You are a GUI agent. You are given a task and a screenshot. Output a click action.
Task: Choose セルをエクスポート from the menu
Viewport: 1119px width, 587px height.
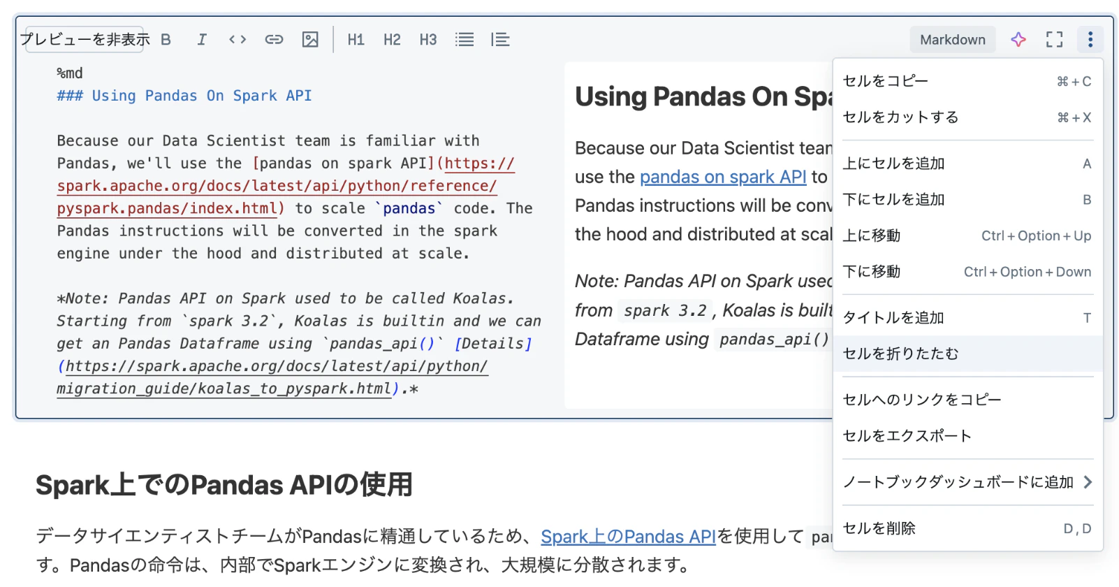[967, 436]
